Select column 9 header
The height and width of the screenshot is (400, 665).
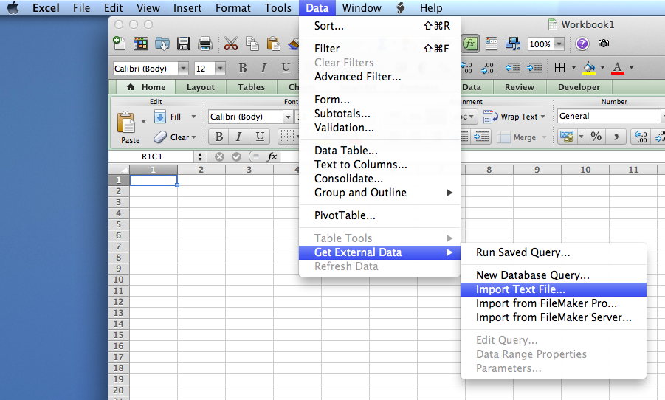[537, 170]
